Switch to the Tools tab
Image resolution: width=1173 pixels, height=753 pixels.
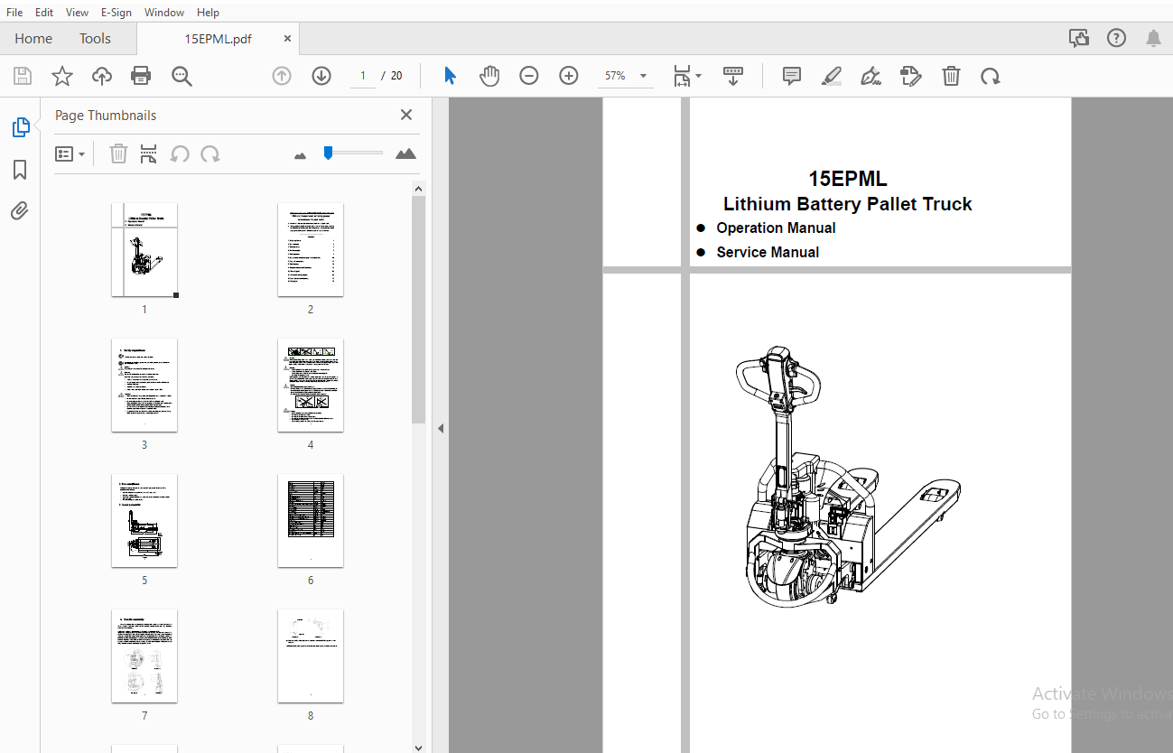[95, 38]
